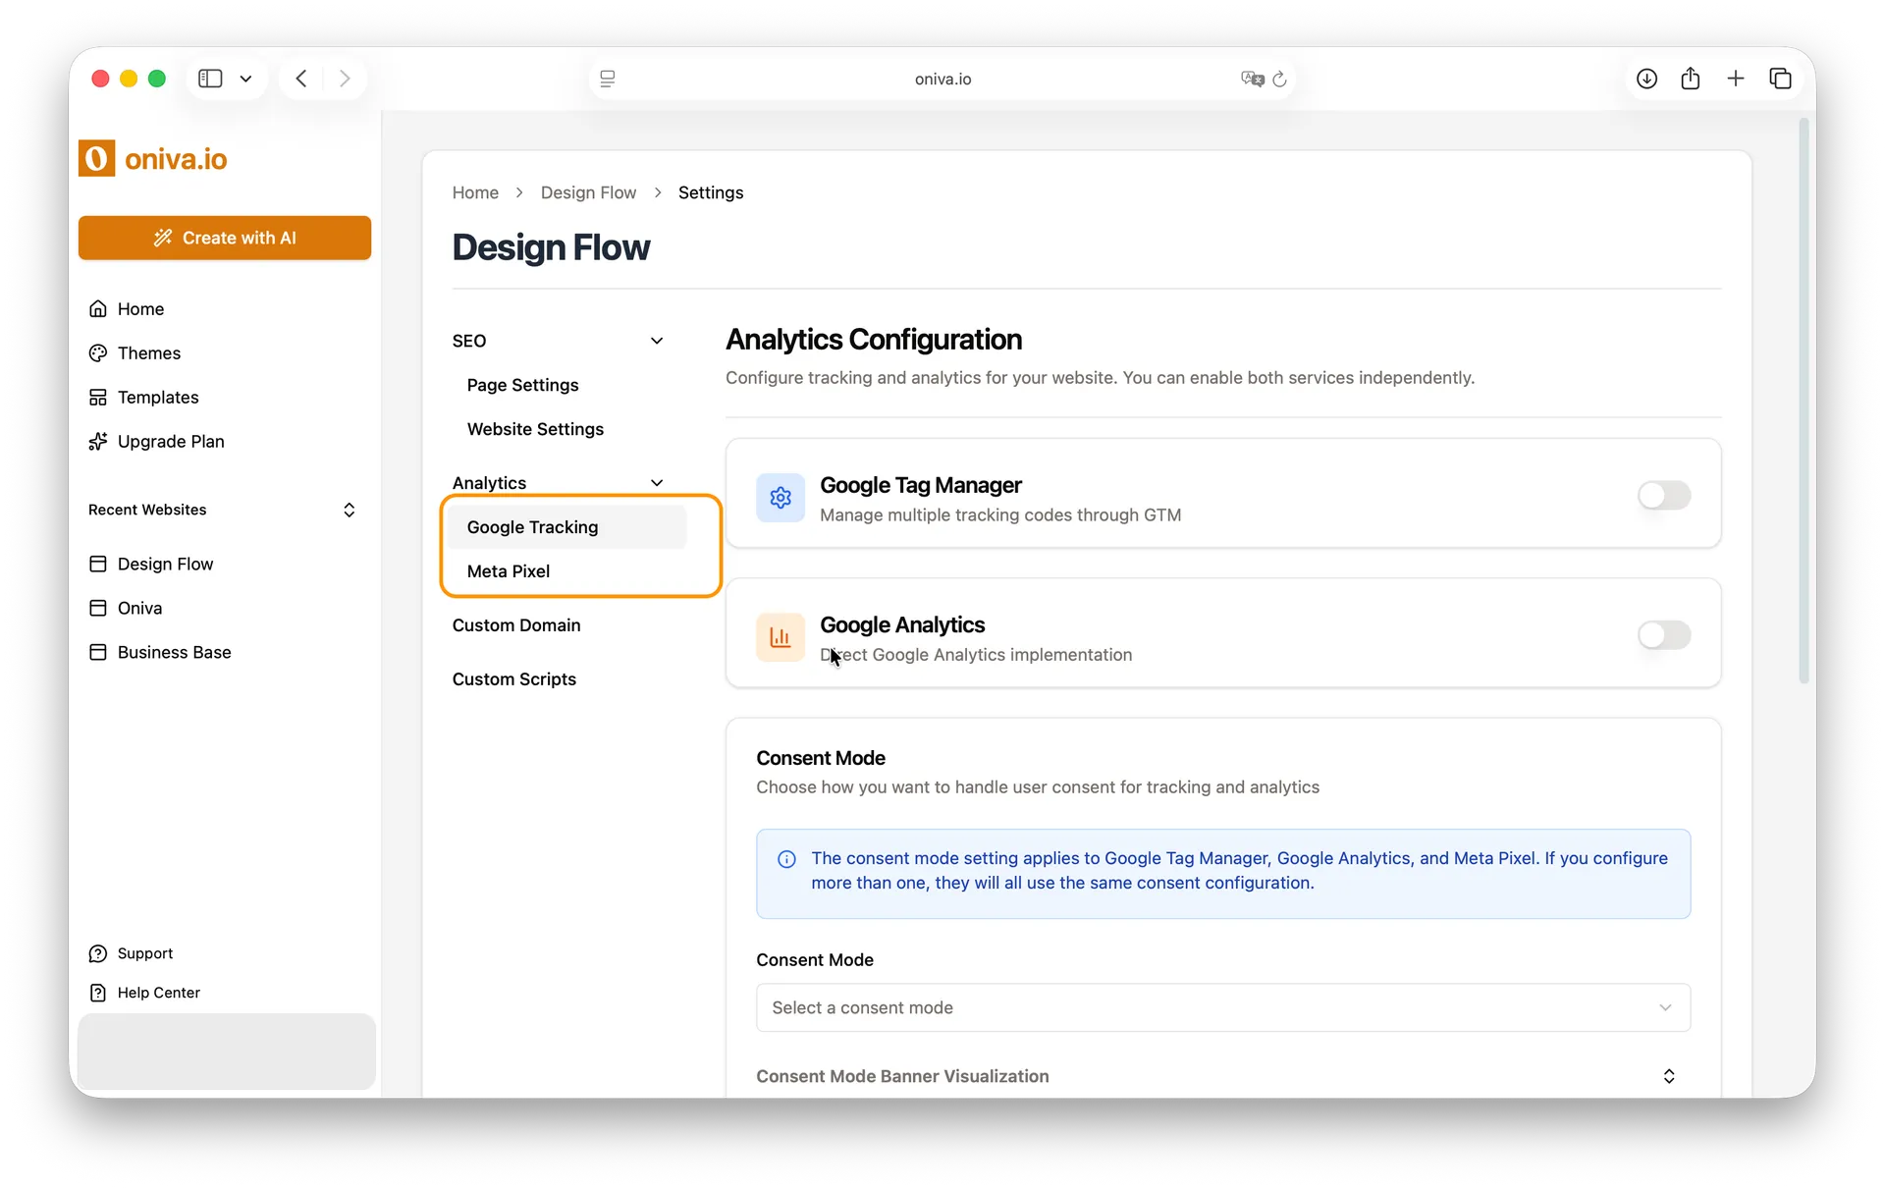The image size is (1885, 1189).
Task: Collapse the SEO section
Action: coord(657,341)
